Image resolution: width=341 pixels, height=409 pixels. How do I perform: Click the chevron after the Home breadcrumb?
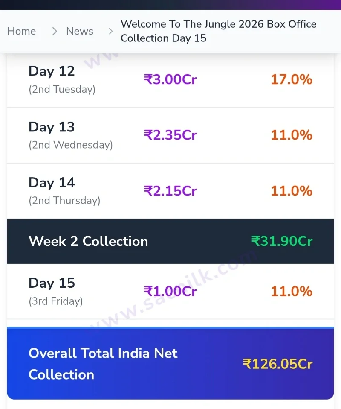coord(54,32)
